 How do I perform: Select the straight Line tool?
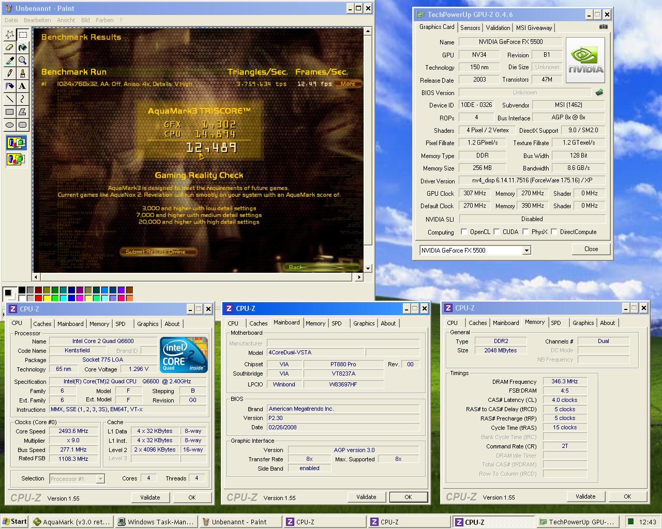10,99
